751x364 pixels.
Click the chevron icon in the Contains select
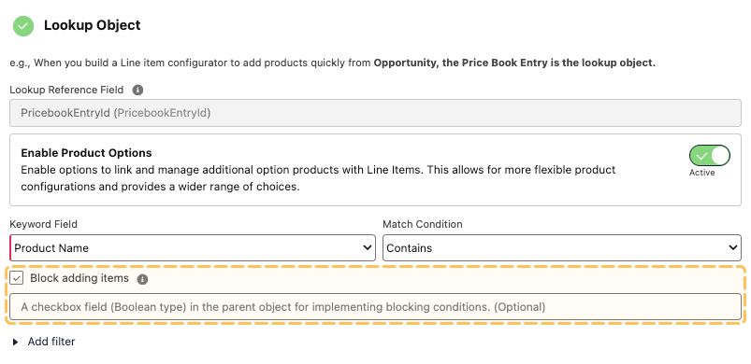[733, 248]
